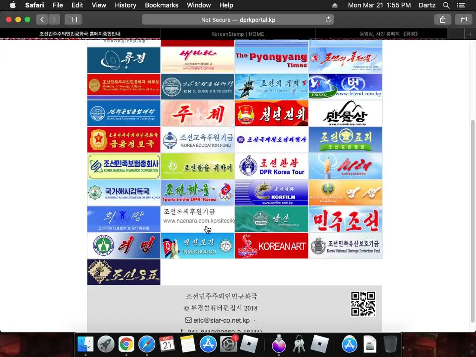This screenshot has width=476, height=357.
Task: Open Google Chrome from the Dock
Action: click(126, 344)
